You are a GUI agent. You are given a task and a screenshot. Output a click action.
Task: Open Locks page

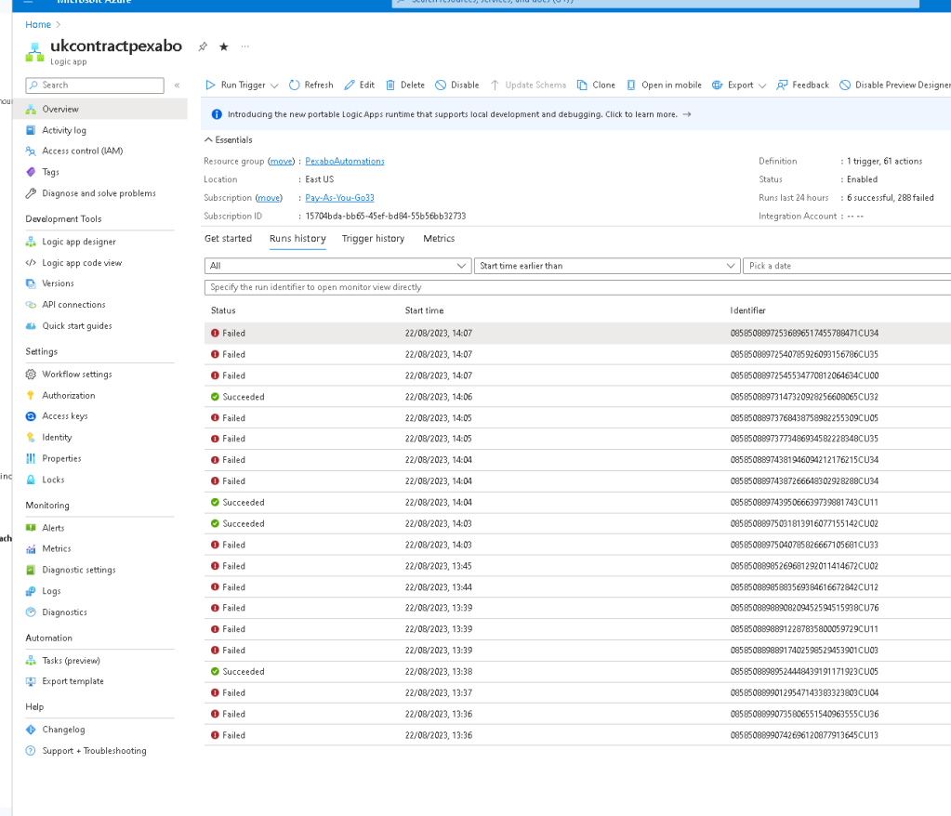53,480
